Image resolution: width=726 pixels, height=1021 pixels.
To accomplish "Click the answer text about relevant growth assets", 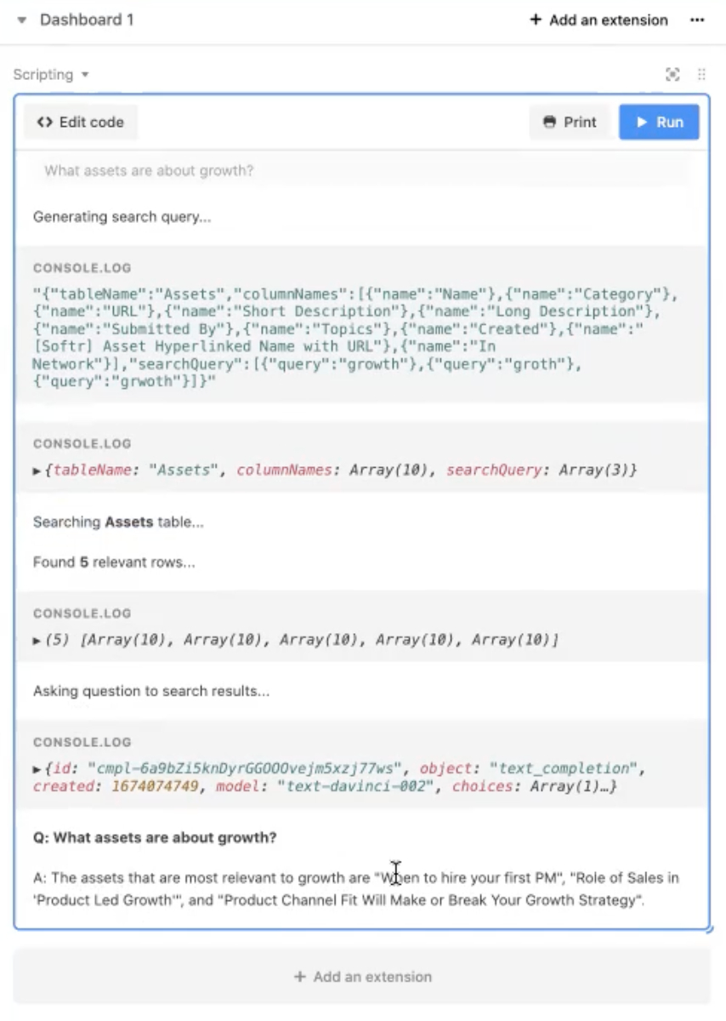I will pyautogui.click(x=355, y=889).
